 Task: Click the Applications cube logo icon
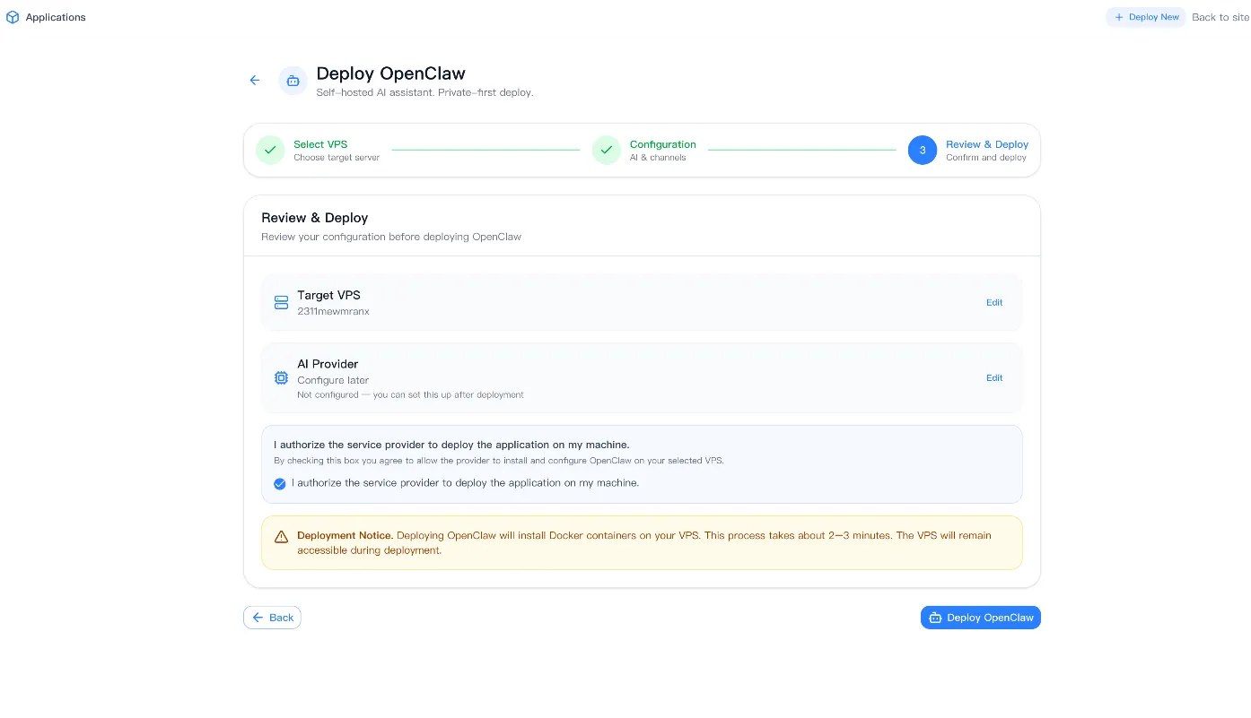13,16
